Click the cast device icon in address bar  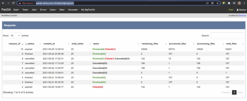207,3
